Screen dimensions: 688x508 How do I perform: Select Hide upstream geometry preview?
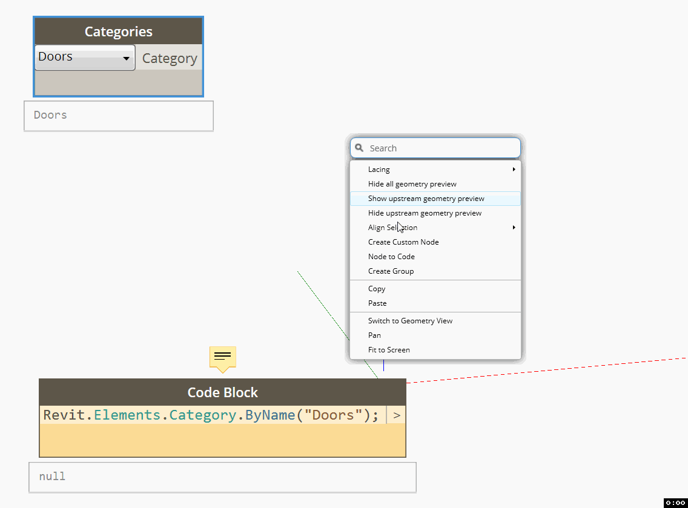pos(425,213)
